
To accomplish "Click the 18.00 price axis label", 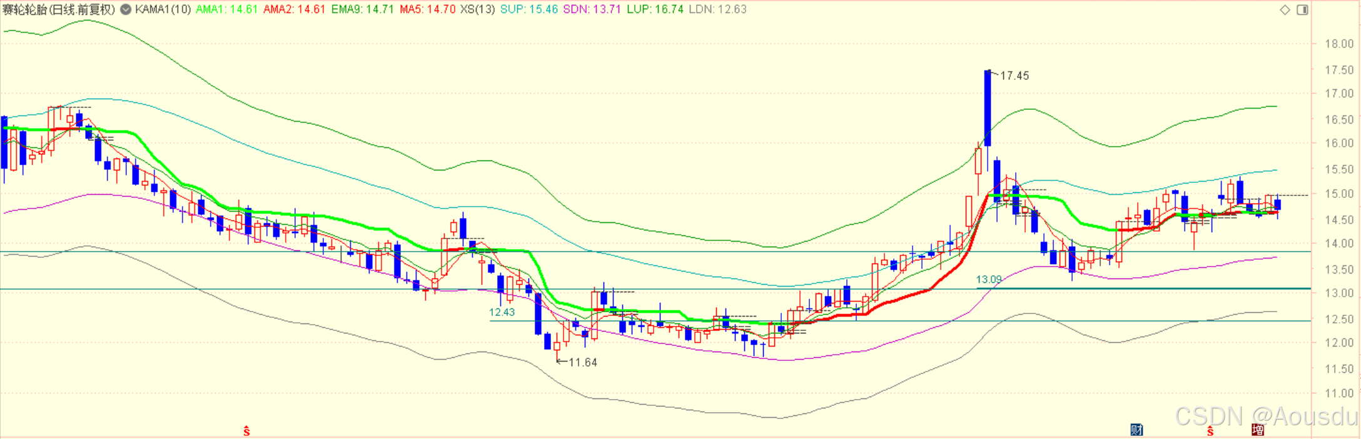I will click(1339, 44).
